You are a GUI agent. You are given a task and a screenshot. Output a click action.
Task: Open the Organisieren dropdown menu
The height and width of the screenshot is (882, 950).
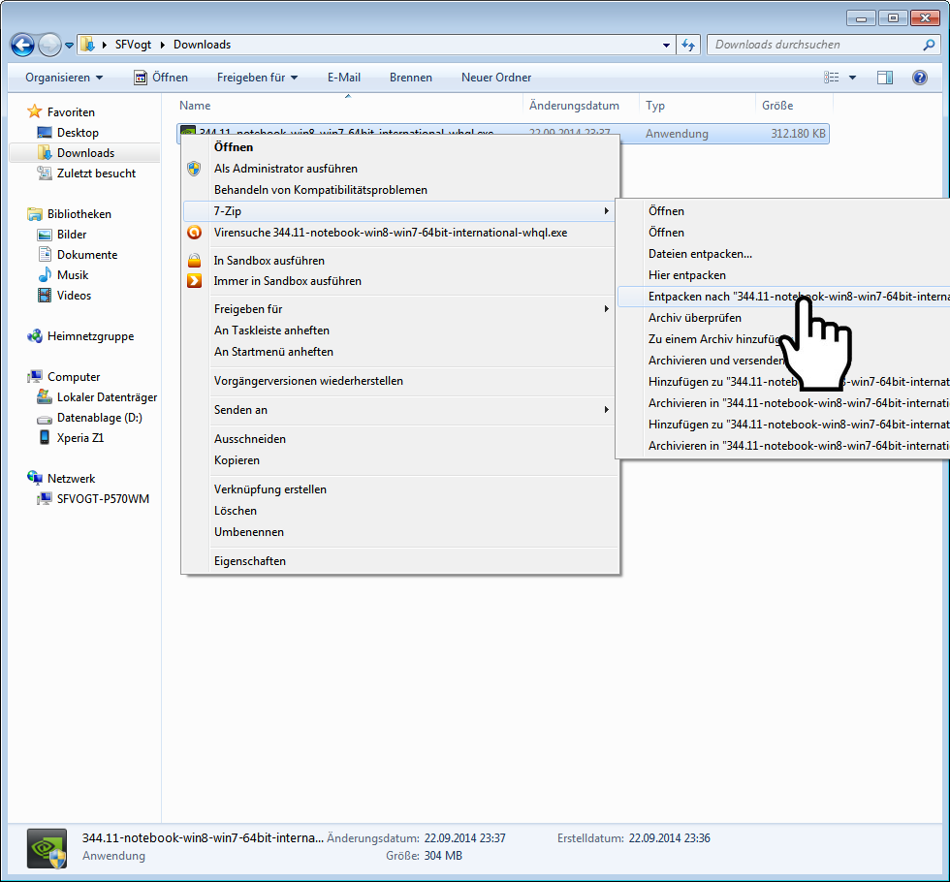coord(64,78)
